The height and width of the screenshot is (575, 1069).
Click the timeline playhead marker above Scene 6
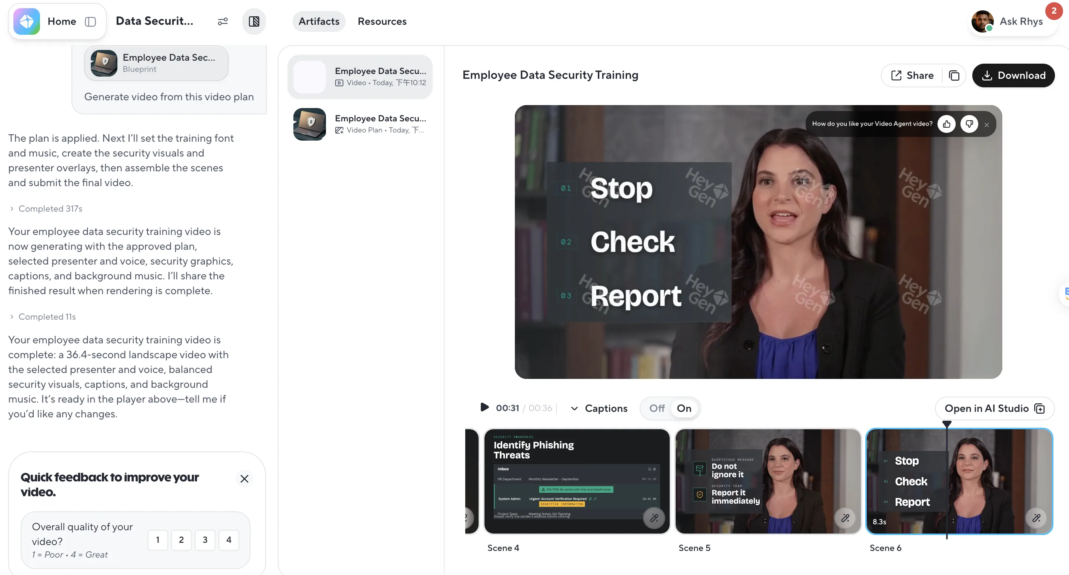tap(947, 424)
